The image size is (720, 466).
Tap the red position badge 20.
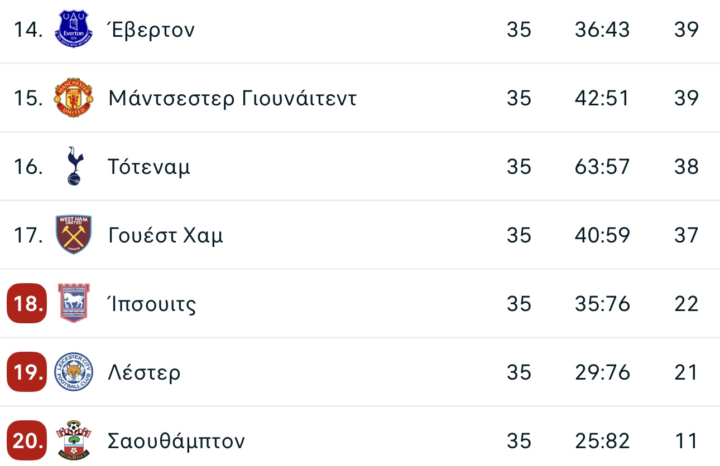pyautogui.click(x=27, y=441)
